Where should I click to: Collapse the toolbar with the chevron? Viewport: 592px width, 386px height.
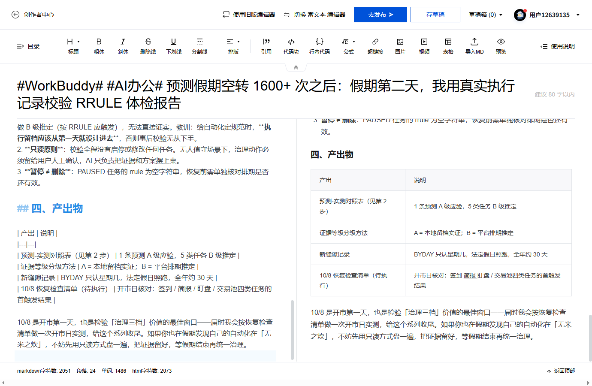(296, 67)
